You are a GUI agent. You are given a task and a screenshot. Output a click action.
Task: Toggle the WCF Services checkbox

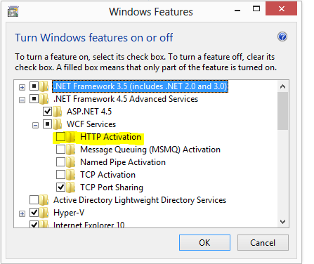pos(47,124)
